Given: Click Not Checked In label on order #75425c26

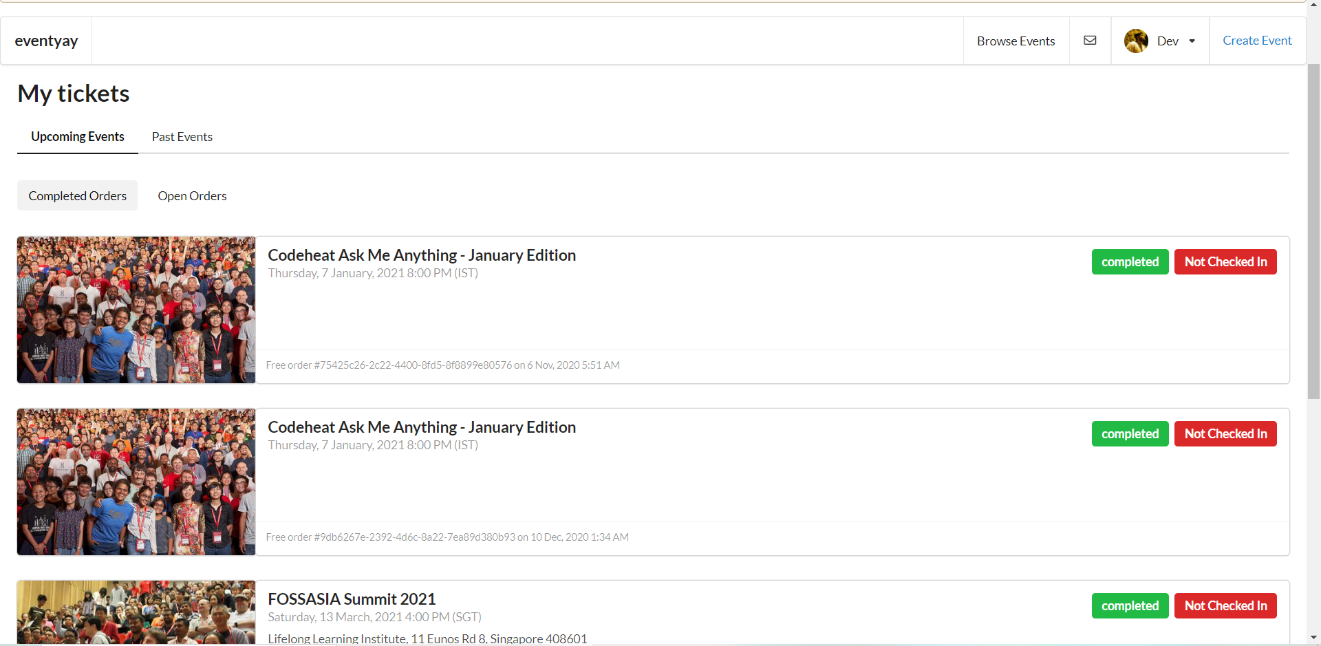Looking at the screenshot, I should click(x=1225, y=261).
